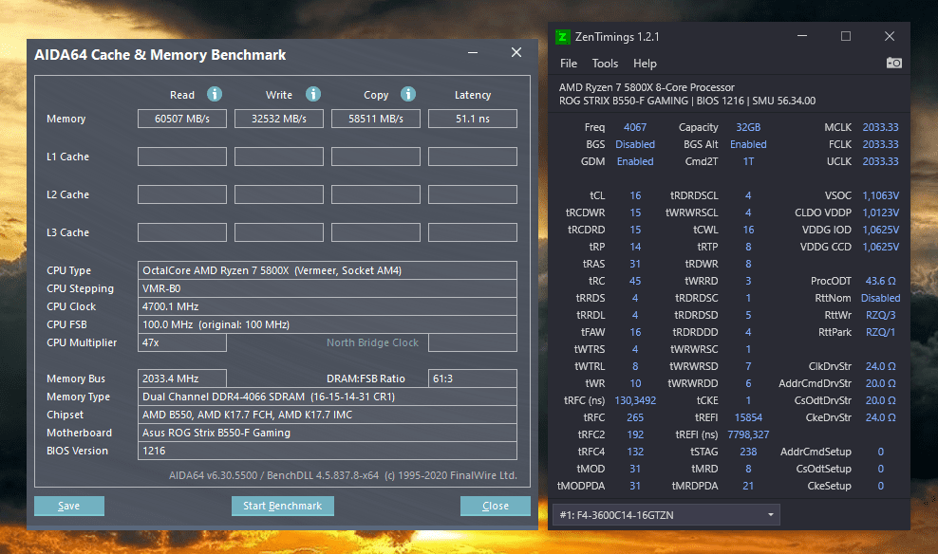The image size is (938, 554).
Task: Click UCLK value 2033.33
Action: [880, 161]
